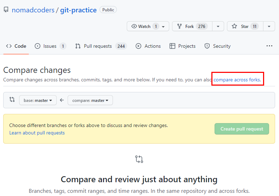The image size is (279, 196).
Task: Open the compare: master branch dropdown
Action: (x=90, y=100)
